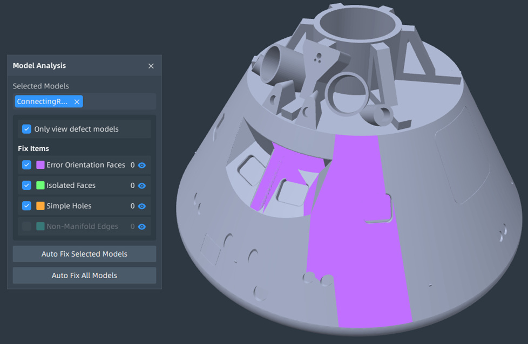Close the Model Analysis panel

(151, 66)
